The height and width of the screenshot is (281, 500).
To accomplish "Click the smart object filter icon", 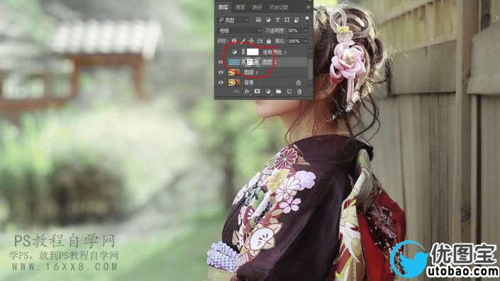I will [x=296, y=20].
